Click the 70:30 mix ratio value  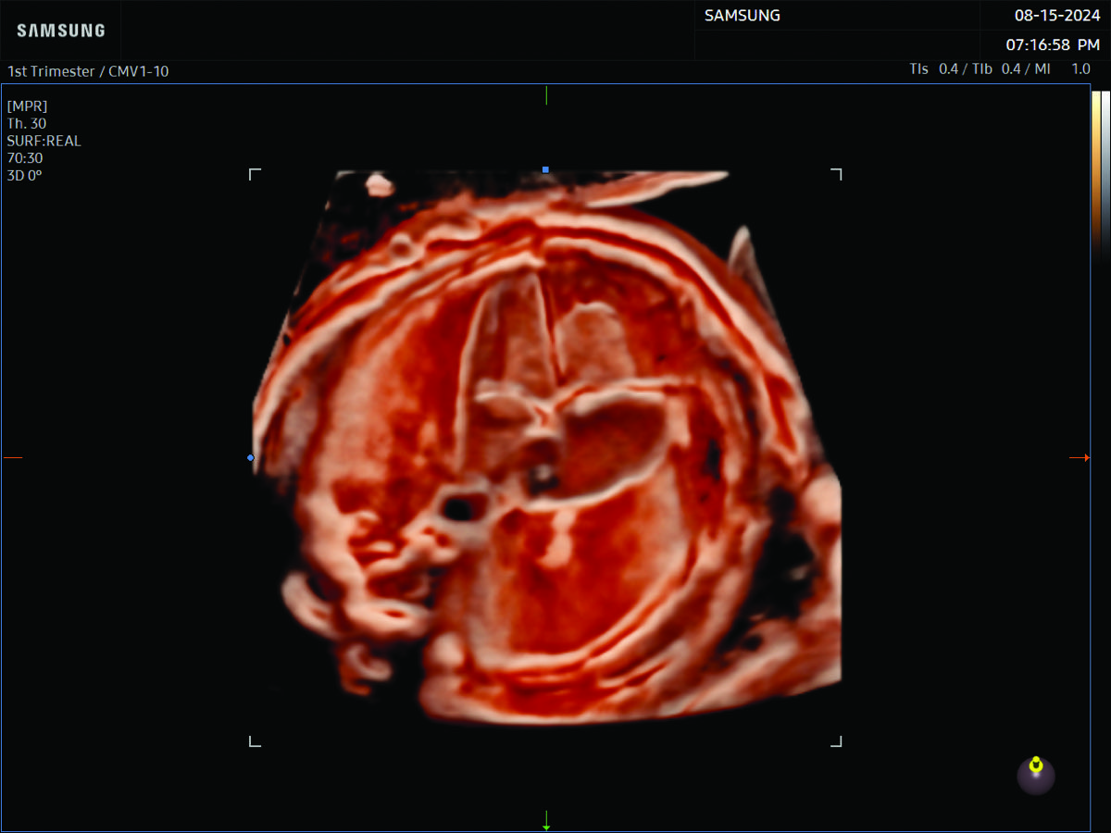(x=25, y=158)
